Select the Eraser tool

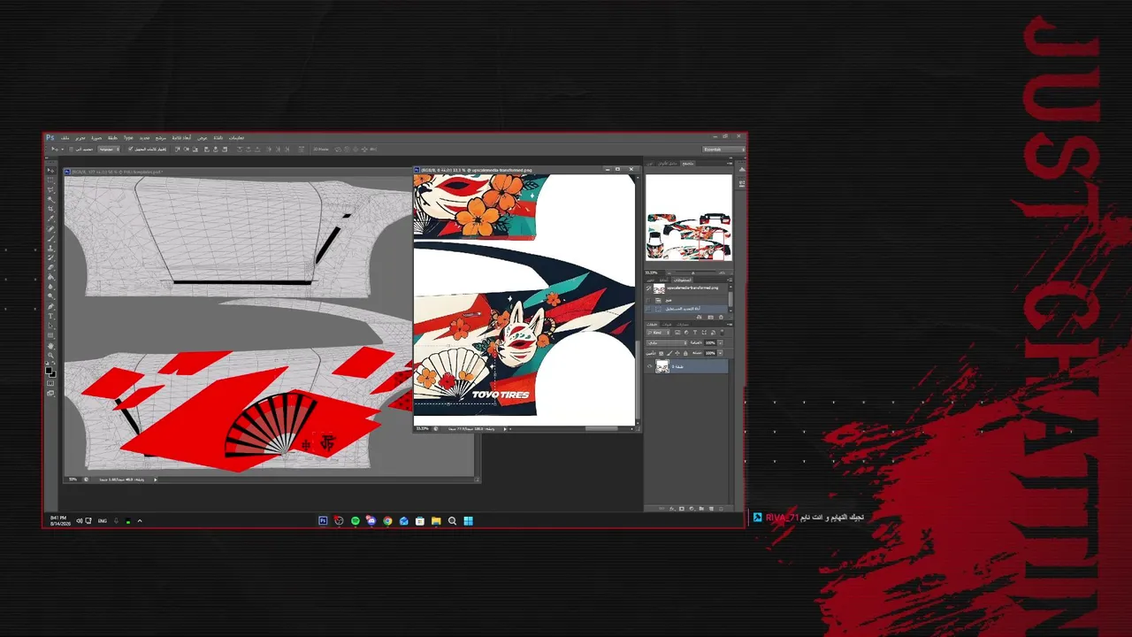[x=51, y=267]
